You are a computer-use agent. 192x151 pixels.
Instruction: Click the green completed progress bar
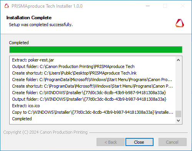pyautogui.click(x=96, y=50)
